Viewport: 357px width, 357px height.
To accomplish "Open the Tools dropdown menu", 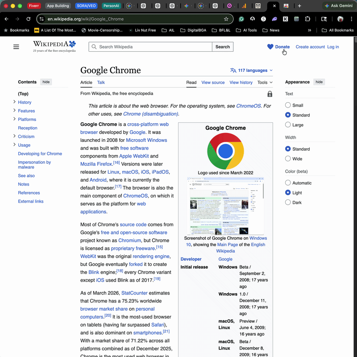I will (x=265, y=83).
